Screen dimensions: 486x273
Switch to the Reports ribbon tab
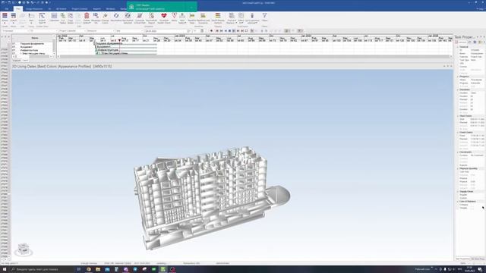click(x=96, y=9)
